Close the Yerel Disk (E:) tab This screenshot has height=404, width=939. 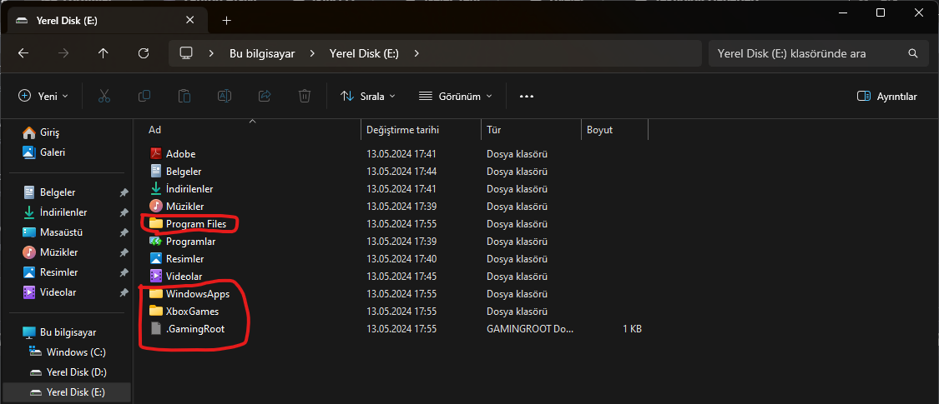point(189,20)
